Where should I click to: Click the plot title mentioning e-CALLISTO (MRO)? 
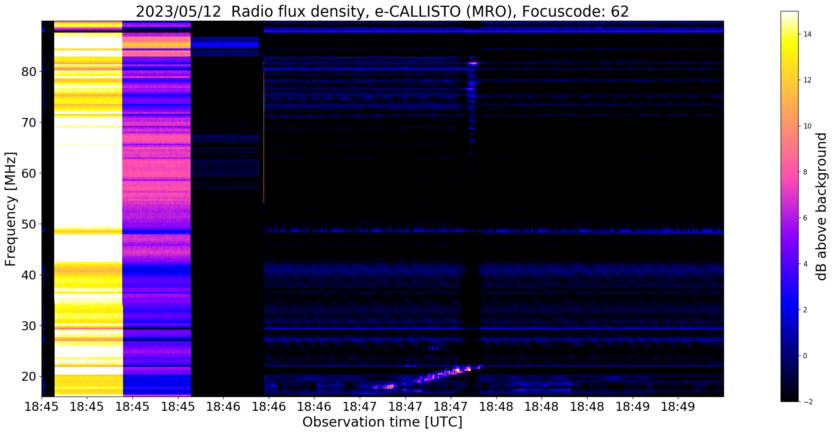pyautogui.click(x=382, y=11)
